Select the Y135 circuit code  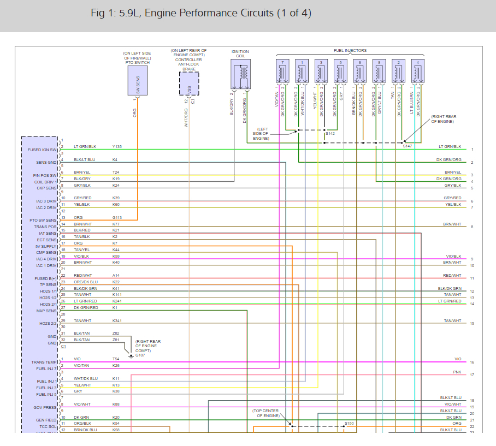pos(117,146)
